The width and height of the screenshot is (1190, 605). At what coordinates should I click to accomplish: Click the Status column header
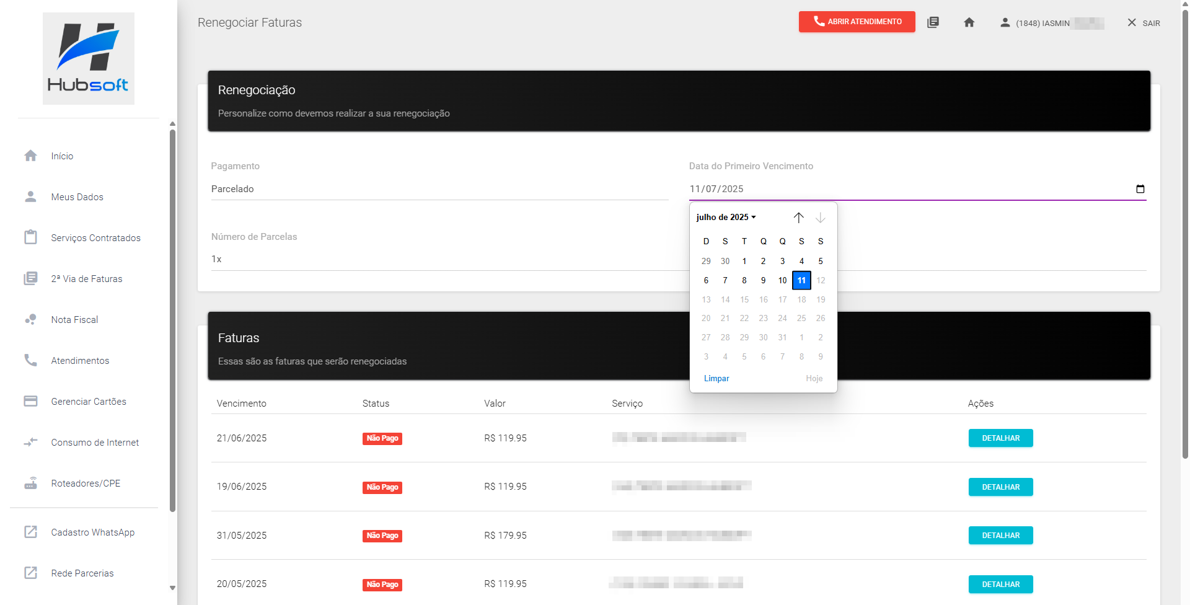(376, 404)
